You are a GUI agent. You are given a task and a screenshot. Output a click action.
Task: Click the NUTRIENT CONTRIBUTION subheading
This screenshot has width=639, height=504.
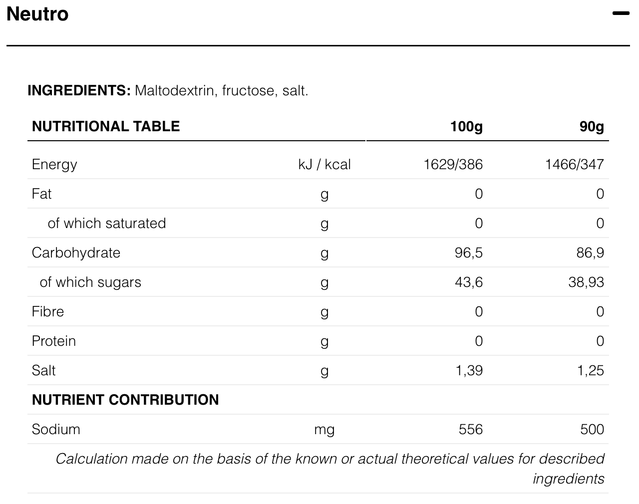click(125, 400)
